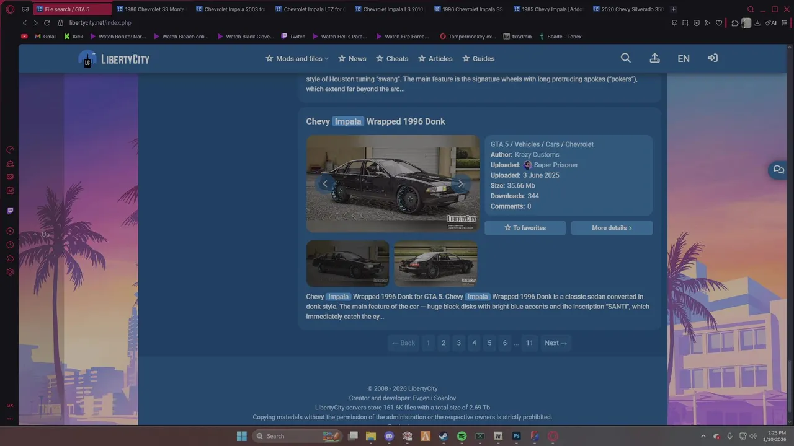Open the Windows Start menu
Viewport: 794px width, 446px height.
tap(242, 436)
